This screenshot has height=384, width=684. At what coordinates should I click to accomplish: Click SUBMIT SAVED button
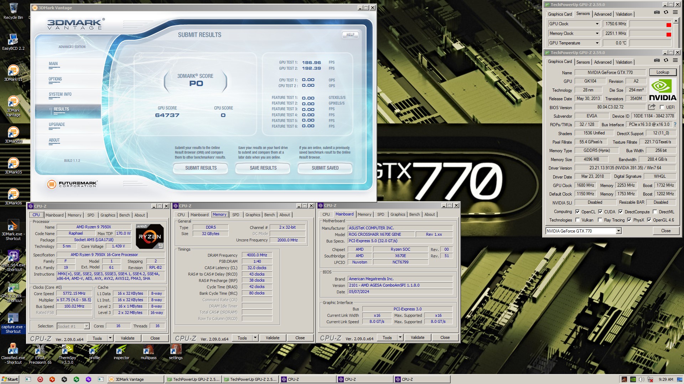click(x=325, y=168)
